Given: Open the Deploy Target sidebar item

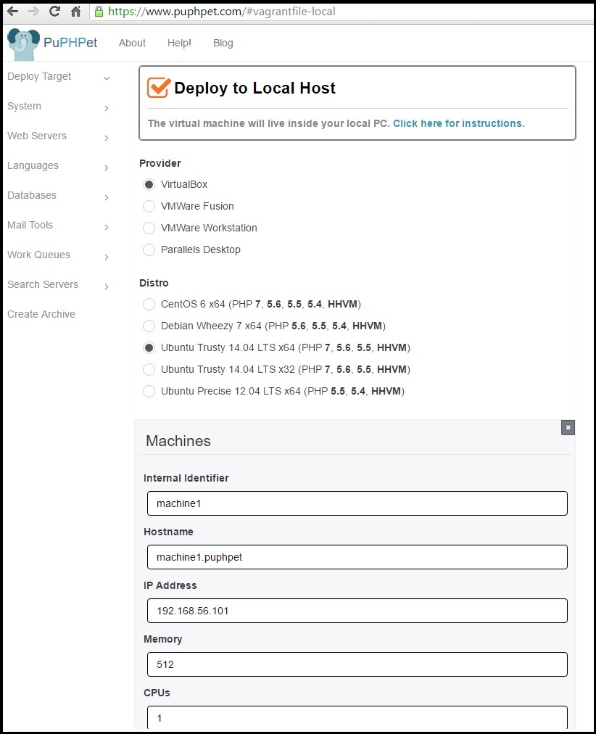Looking at the screenshot, I should coord(39,76).
